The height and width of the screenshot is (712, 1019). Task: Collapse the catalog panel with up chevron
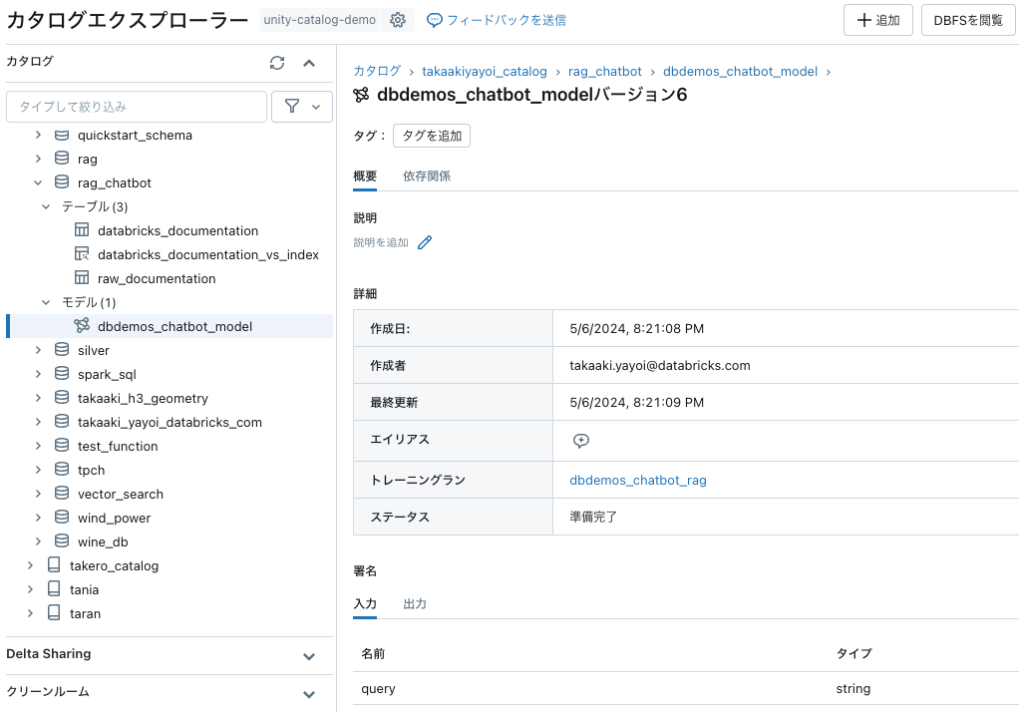[309, 63]
